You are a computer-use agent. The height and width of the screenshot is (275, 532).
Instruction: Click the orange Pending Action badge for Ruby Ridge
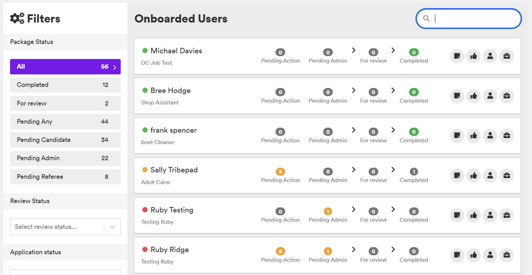280,251
